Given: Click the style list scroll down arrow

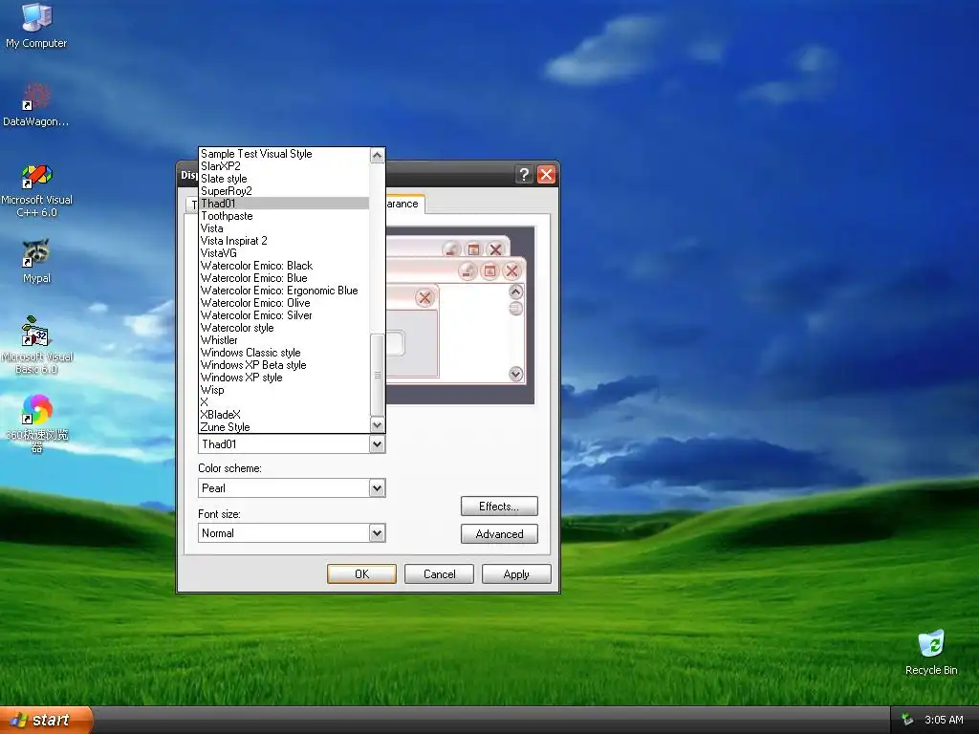Looking at the screenshot, I should 377,425.
